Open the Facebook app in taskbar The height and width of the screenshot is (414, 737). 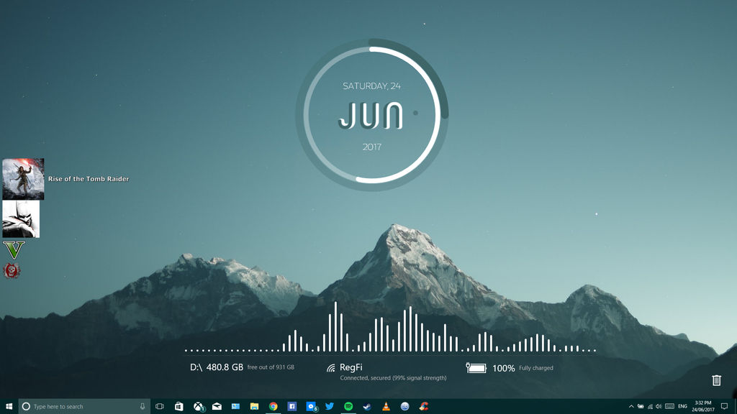click(292, 406)
